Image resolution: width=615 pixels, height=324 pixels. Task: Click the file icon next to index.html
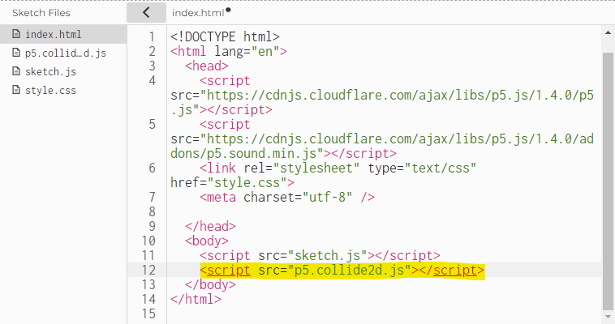16,34
